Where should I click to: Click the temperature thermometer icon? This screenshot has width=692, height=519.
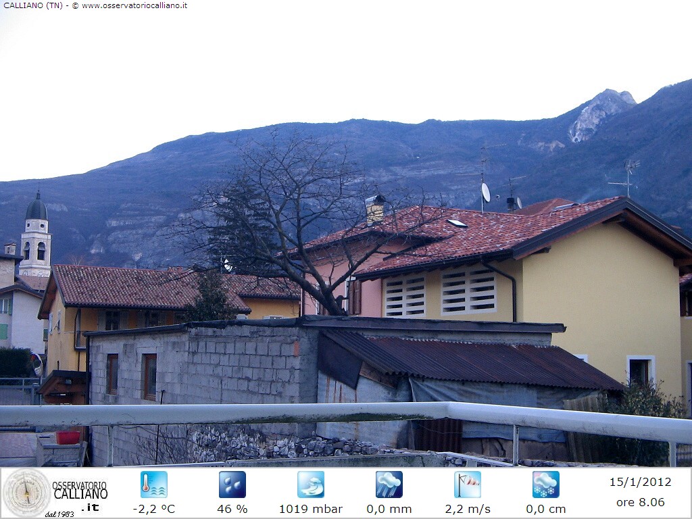point(153,485)
